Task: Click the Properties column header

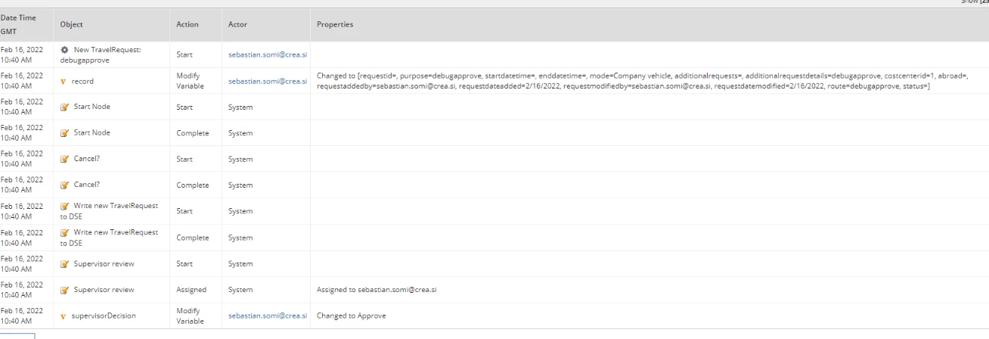Action: 335,24
